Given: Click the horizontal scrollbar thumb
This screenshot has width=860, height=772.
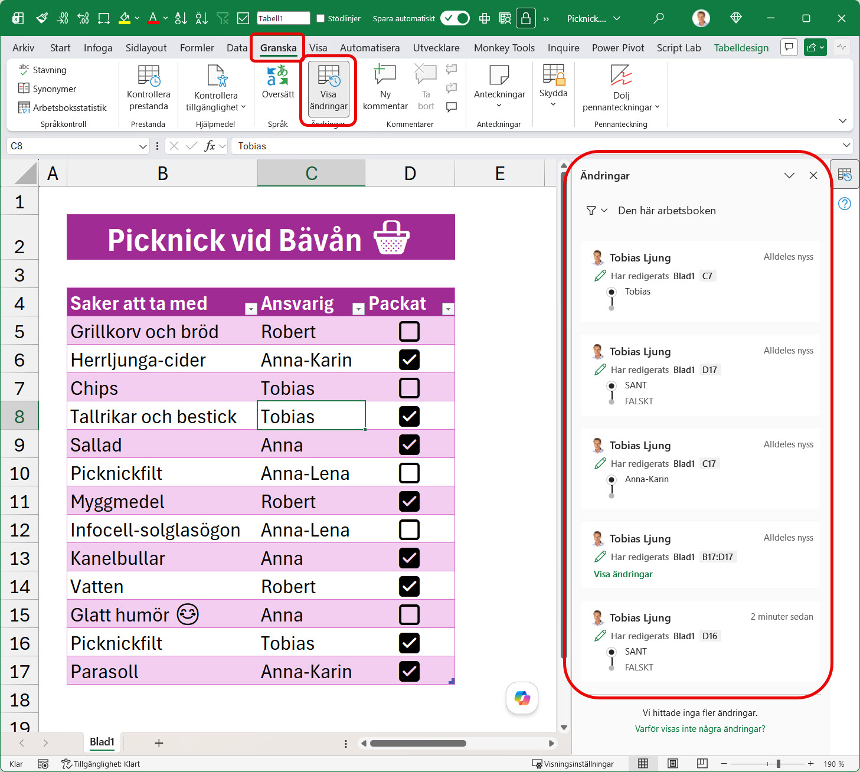Looking at the screenshot, I should tap(418, 744).
